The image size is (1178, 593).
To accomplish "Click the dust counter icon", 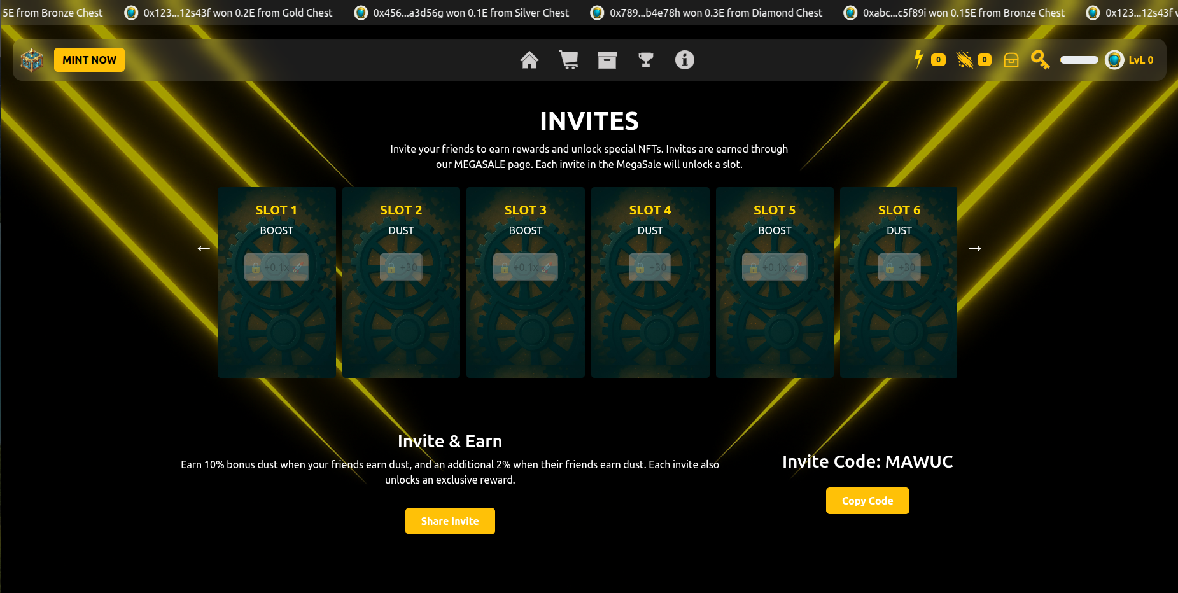I will click(x=965, y=60).
